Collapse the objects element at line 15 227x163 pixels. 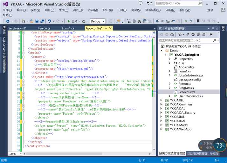click(x=24, y=77)
